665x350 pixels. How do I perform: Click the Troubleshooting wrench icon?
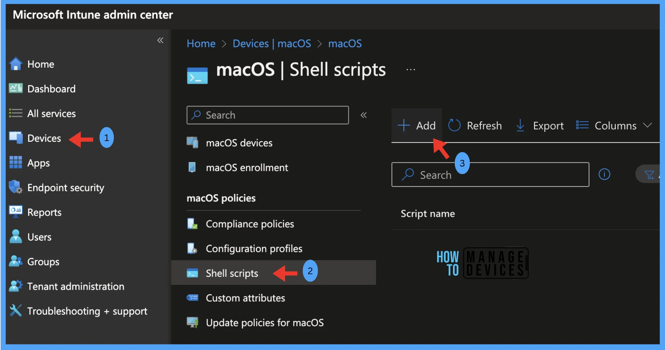(x=16, y=310)
